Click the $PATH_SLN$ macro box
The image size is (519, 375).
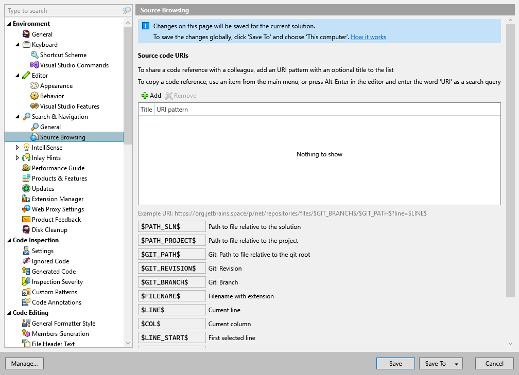[172, 226]
